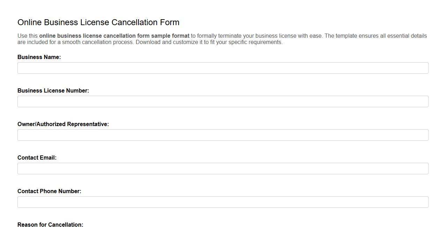The image size is (446, 227).
Task: Click the empty field below Business License Number
Action: coord(223,101)
